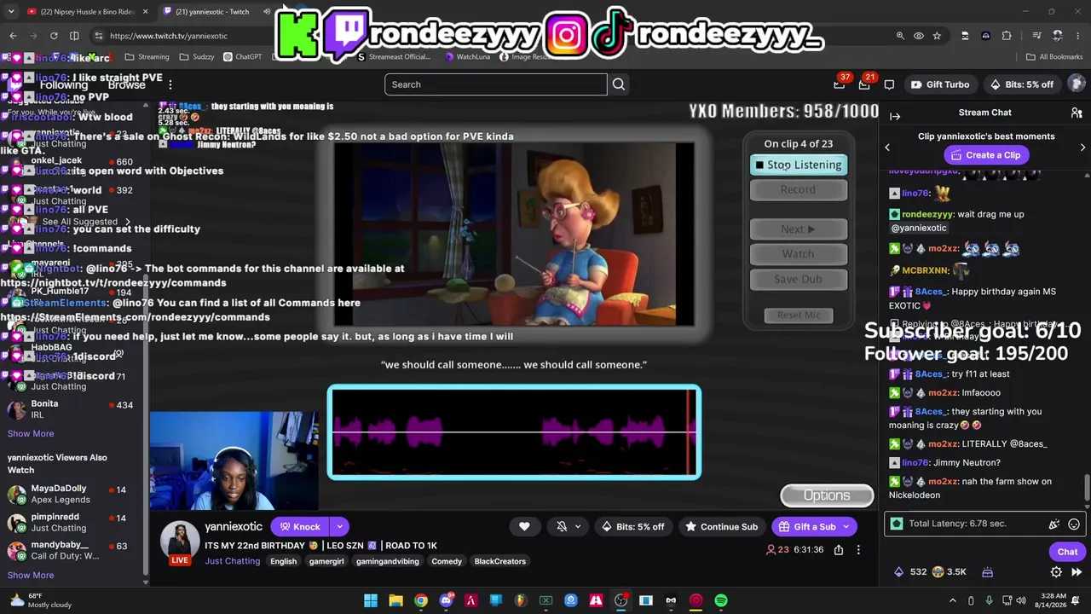1091x614 pixels.
Task: Collapse the stream chat panel
Action: [x=895, y=115]
